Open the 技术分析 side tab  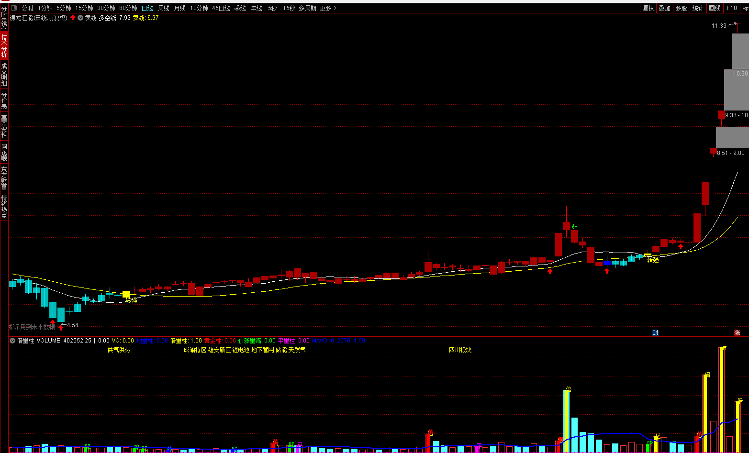click(4, 45)
